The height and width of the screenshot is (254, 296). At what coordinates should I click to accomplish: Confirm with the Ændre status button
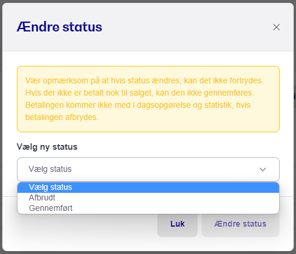[x=241, y=224]
